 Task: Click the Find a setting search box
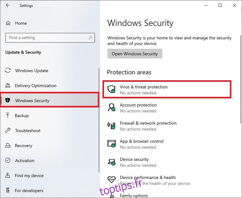click(50, 37)
